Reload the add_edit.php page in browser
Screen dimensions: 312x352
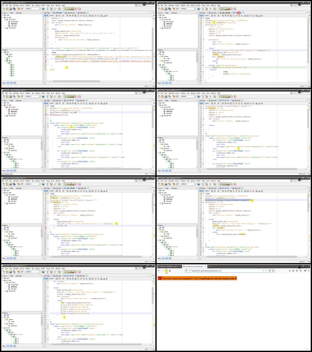(166, 270)
